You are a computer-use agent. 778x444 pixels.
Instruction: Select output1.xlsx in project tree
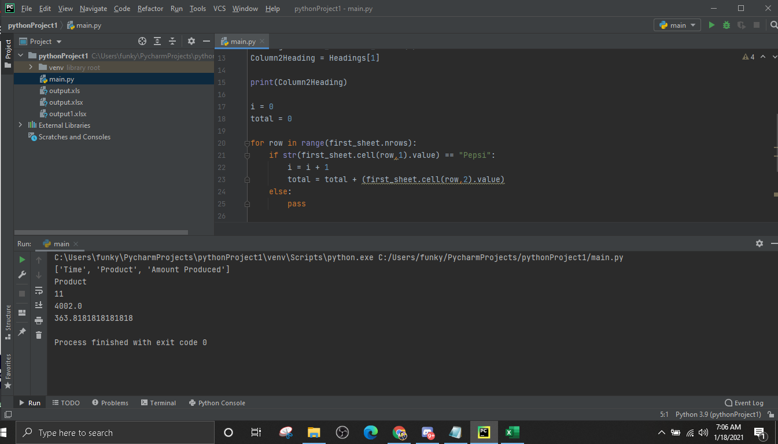(68, 114)
